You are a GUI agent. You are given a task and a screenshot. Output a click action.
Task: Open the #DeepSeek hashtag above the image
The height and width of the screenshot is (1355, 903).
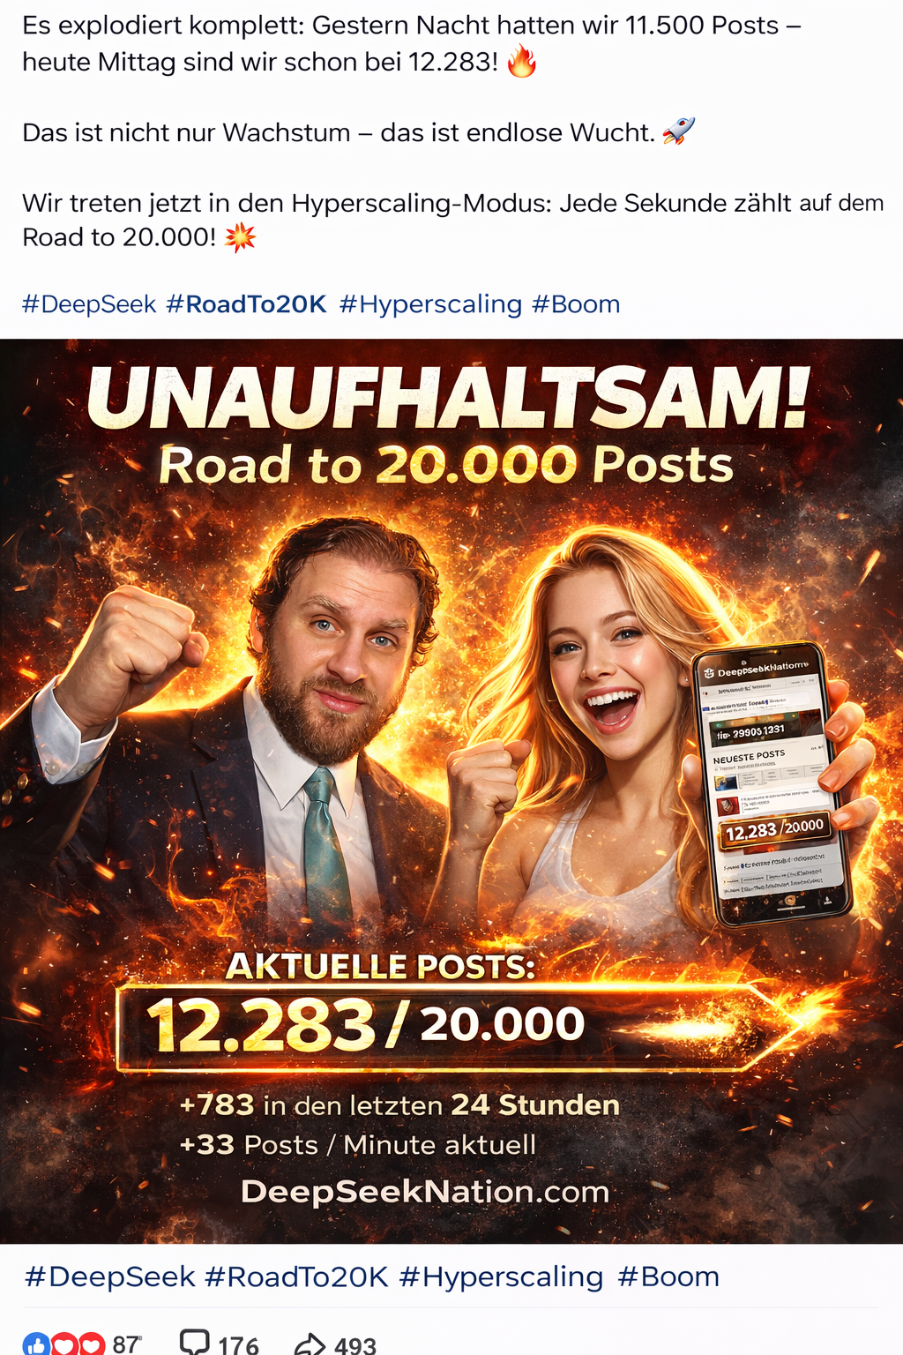coord(89,304)
